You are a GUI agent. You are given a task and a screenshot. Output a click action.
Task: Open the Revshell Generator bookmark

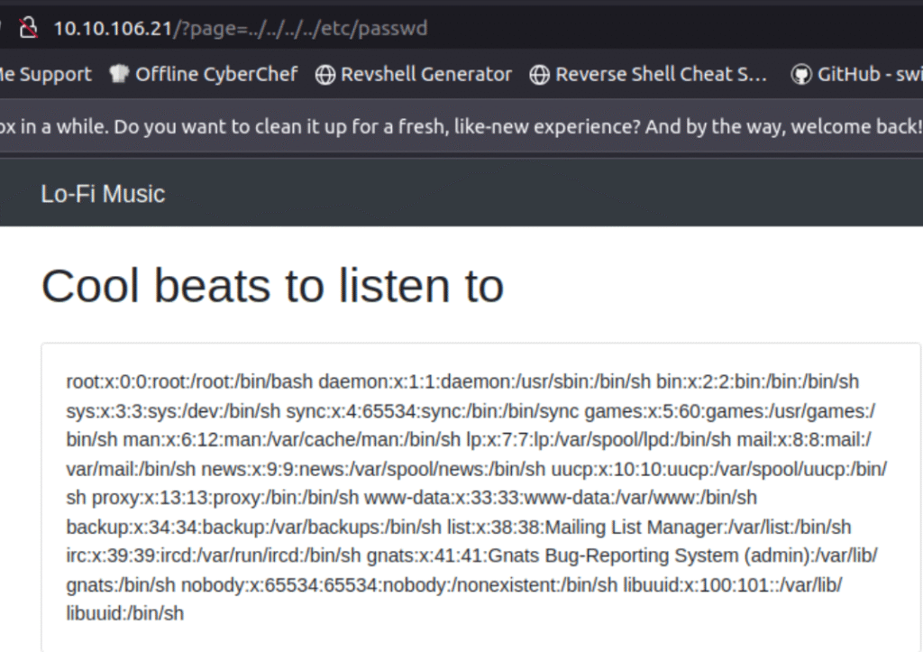click(x=425, y=75)
